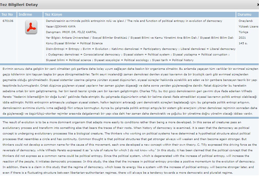Screen dimensions: 259x177
Task: Click the Durumu column header
Action: [x=247, y=15]
